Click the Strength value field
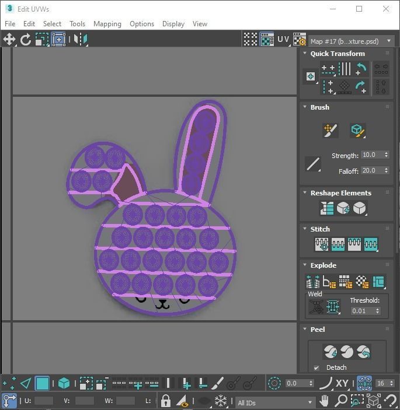Image resolution: width=400 pixels, height=410 pixels. 372,155
